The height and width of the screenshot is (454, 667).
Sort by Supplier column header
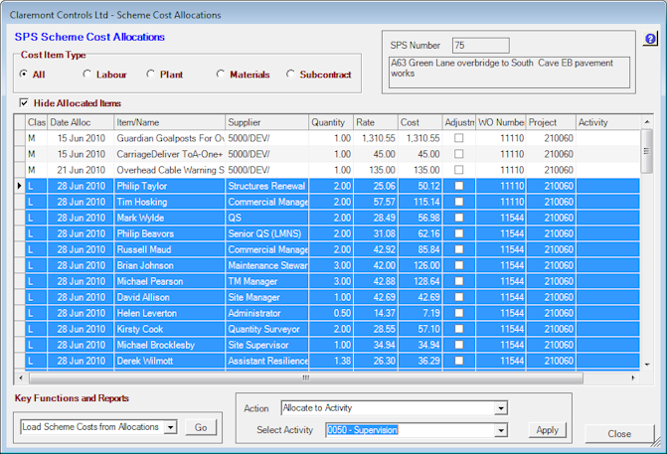tap(267, 122)
